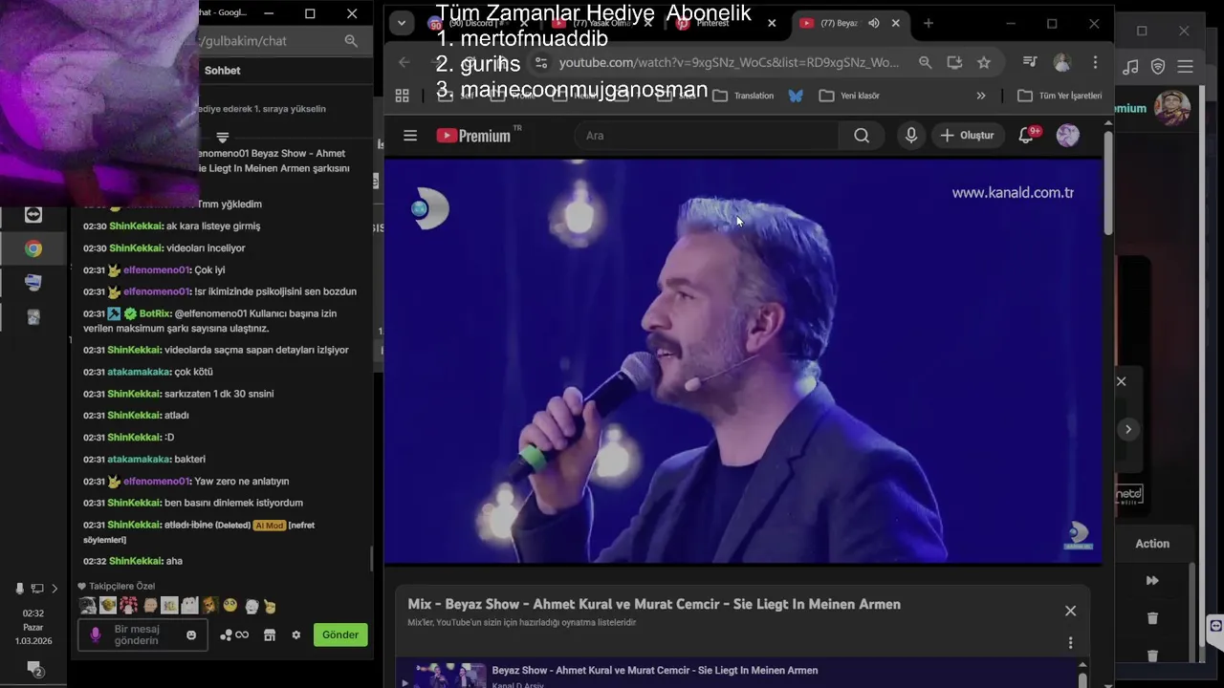The image size is (1224, 688).
Task: Open Tüm Yer İşaretleri folder
Action: [x=1060, y=96]
